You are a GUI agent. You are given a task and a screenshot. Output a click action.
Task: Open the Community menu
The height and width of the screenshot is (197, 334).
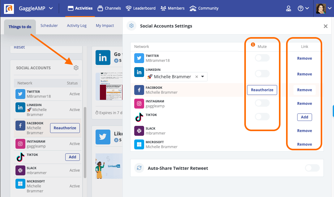click(204, 8)
